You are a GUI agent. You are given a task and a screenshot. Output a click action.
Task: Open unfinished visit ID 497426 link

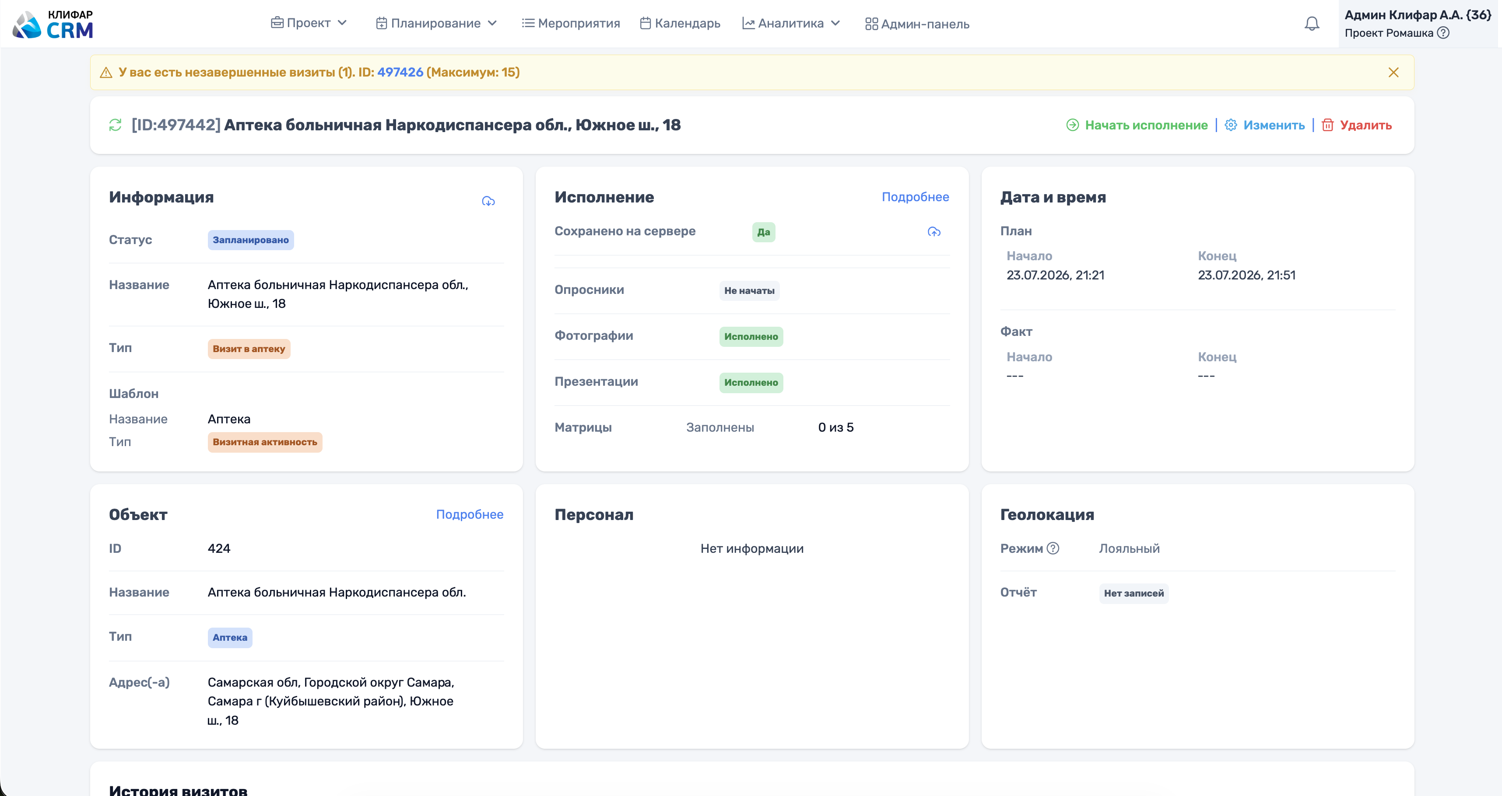400,72
